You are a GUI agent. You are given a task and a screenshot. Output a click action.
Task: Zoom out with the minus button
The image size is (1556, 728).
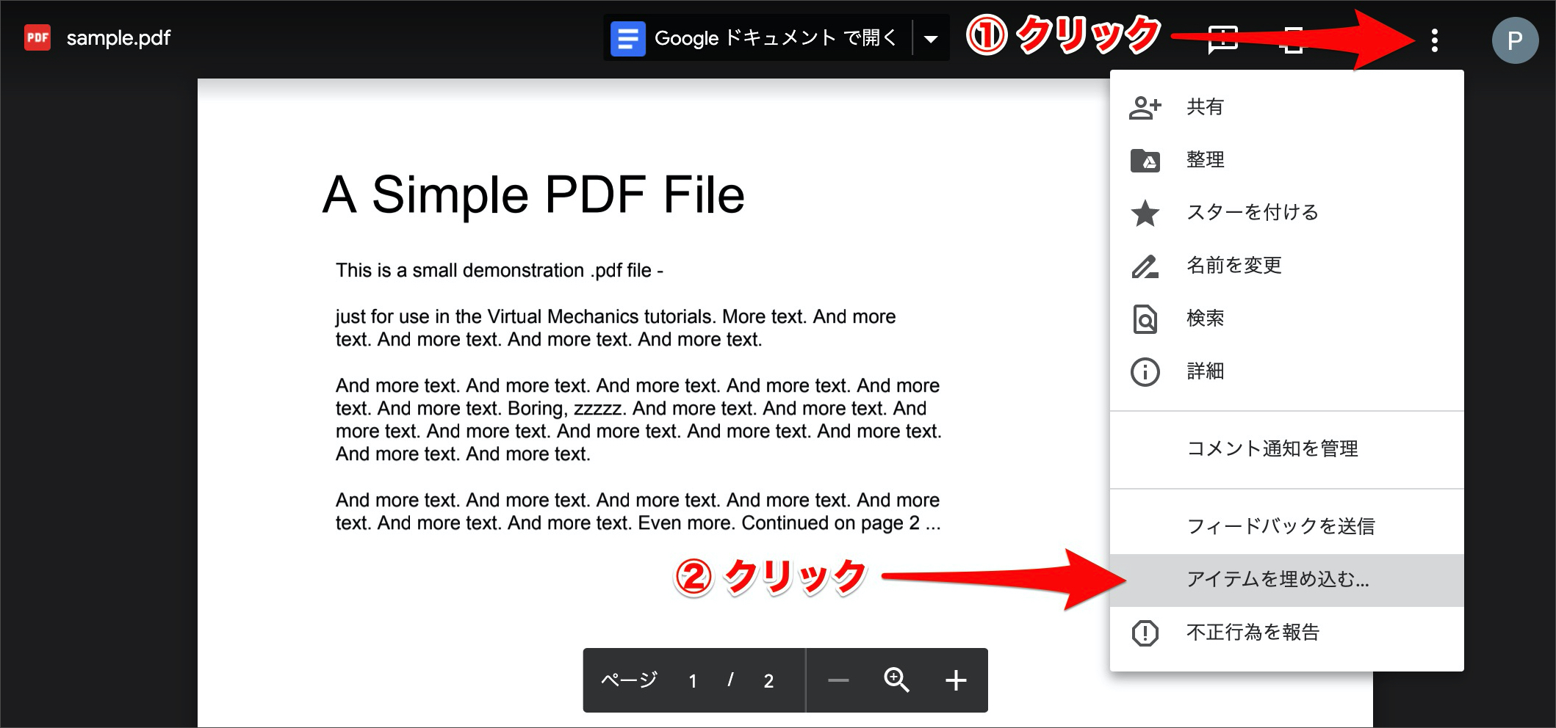click(838, 680)
